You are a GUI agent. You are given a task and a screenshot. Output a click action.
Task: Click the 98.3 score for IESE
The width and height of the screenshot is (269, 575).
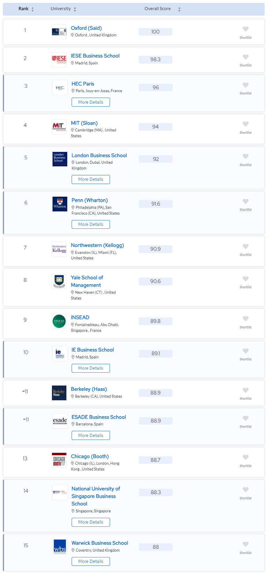coord(155,59)
